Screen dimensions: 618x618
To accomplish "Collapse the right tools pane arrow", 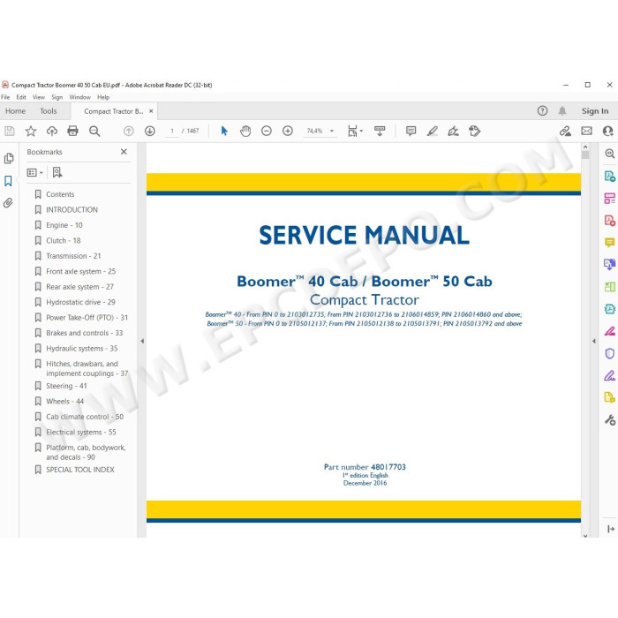I will click(594, 341).
